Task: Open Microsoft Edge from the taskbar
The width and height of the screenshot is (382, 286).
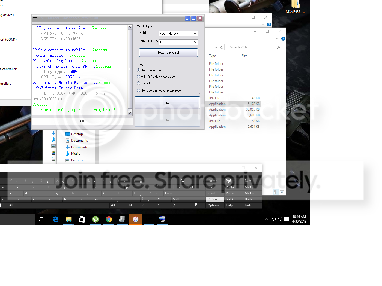Action: (x=55, y=219)
